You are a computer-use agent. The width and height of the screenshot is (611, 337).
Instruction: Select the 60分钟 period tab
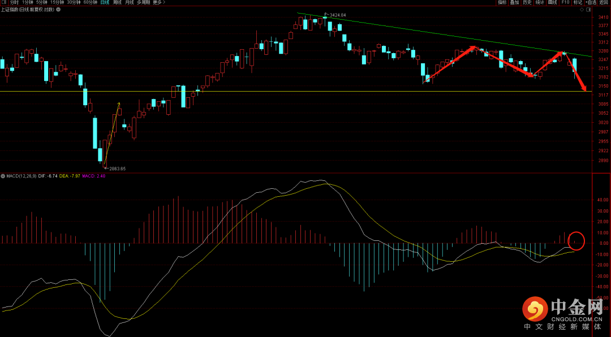(91, 2)
